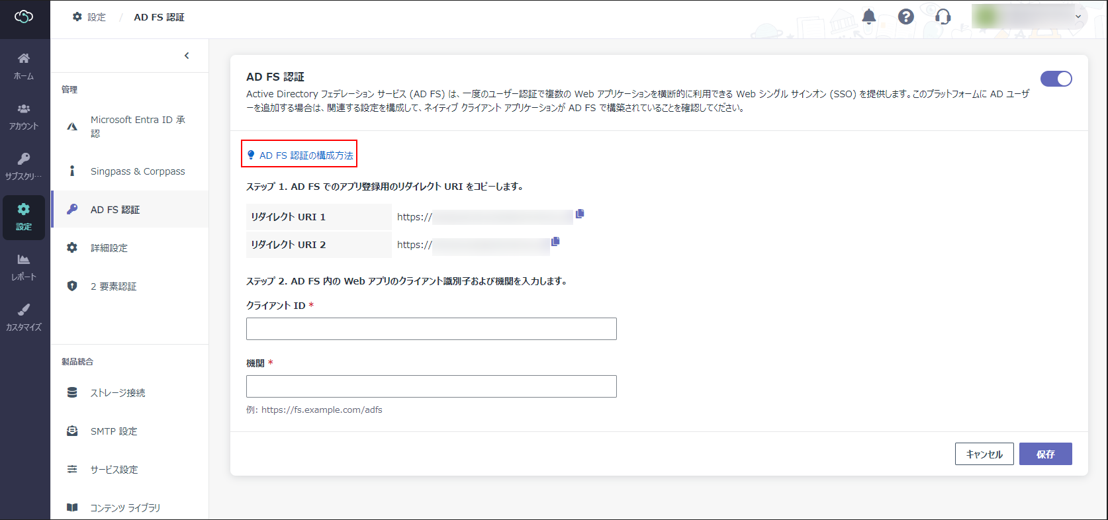Focus the クライアント ID input field

(432, 329)
